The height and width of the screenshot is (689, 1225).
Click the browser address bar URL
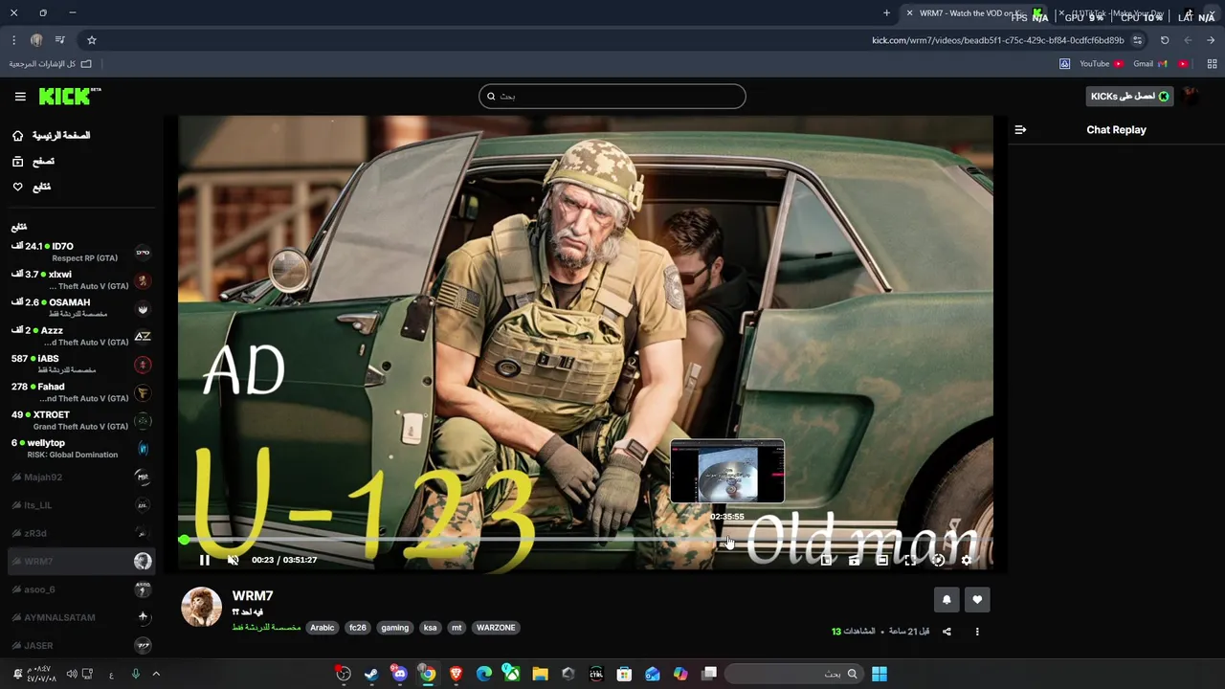(998, 40)
